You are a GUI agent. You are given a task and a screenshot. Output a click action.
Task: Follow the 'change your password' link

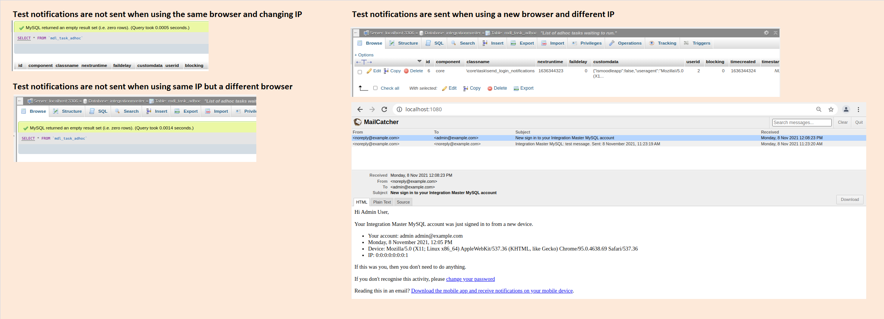[470, 279]
